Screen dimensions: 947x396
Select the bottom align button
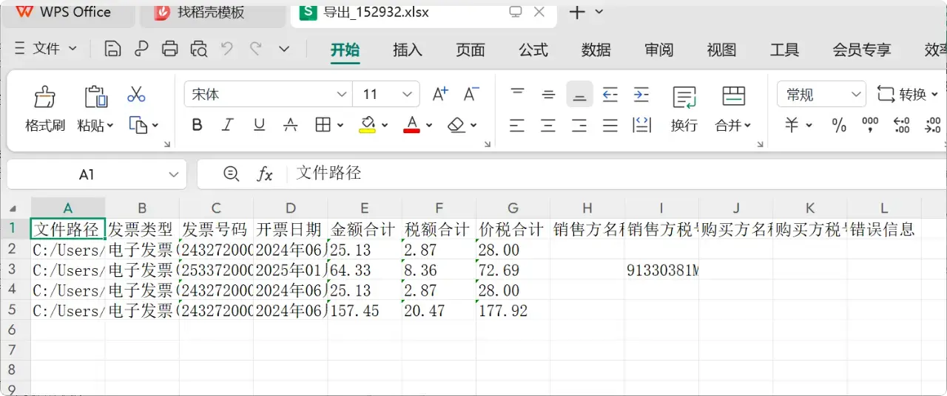(579, 94)
